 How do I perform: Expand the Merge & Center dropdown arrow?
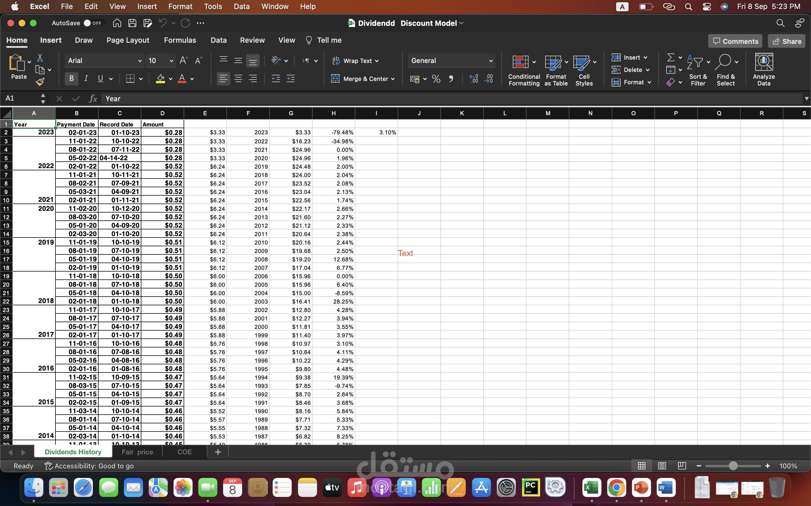click(x=393, y=79)
